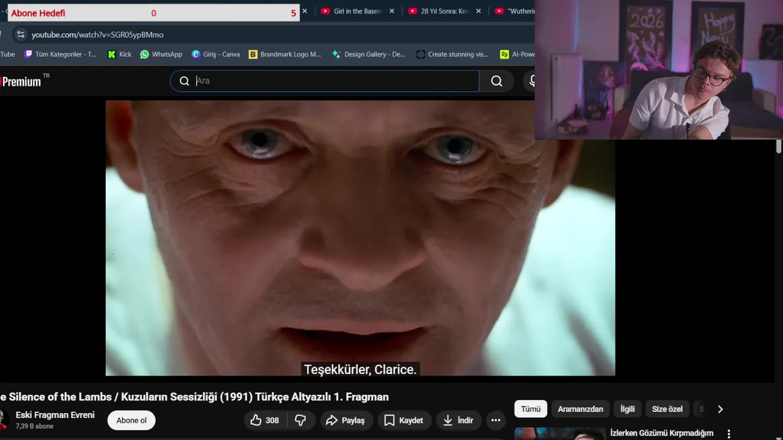Screen dimensions: 783x440
Task: Click the Abone Hedefi overlay label
Action: [38, 13]
